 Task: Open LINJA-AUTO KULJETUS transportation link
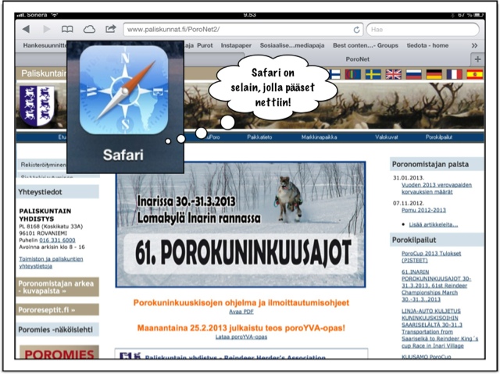440,329
